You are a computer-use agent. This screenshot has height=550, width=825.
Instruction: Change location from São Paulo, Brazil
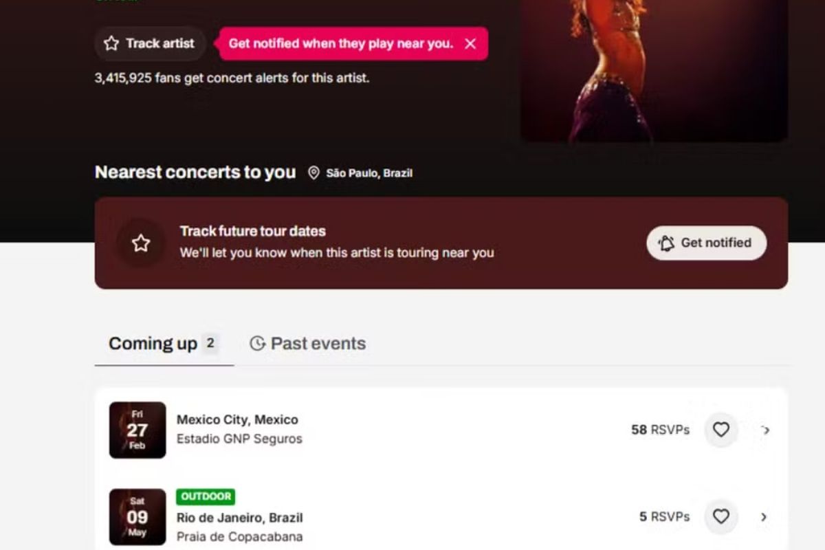(368, 173)
